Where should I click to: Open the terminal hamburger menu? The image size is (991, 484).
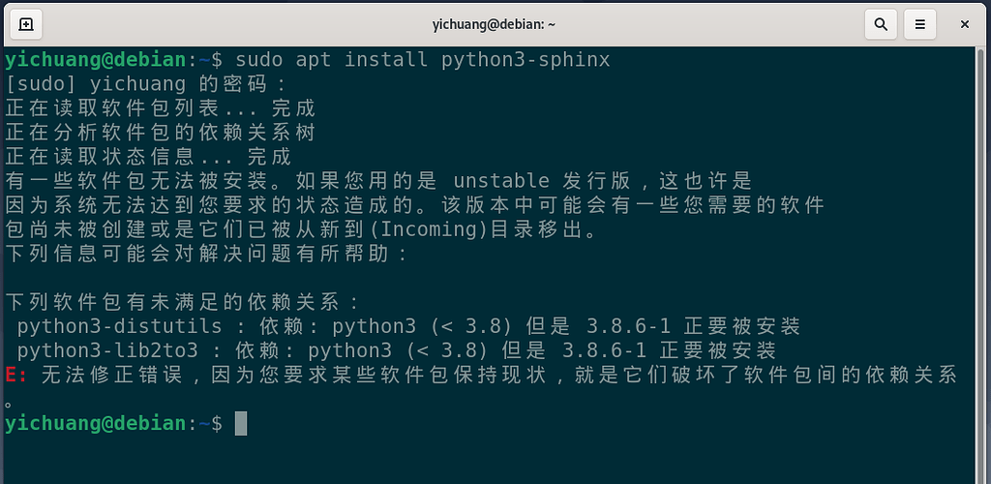920,24
